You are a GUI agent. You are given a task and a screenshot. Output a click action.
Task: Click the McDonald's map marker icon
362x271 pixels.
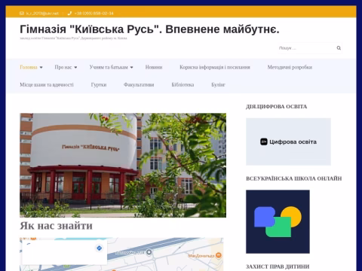[x=219, y=255]
